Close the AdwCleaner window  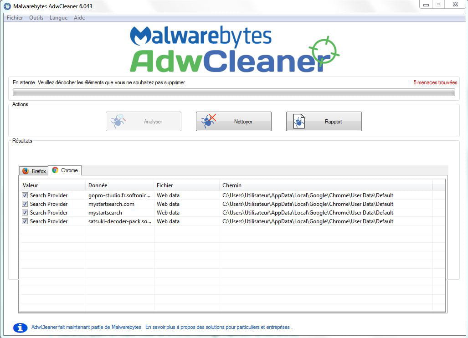[x=455, y=5]
